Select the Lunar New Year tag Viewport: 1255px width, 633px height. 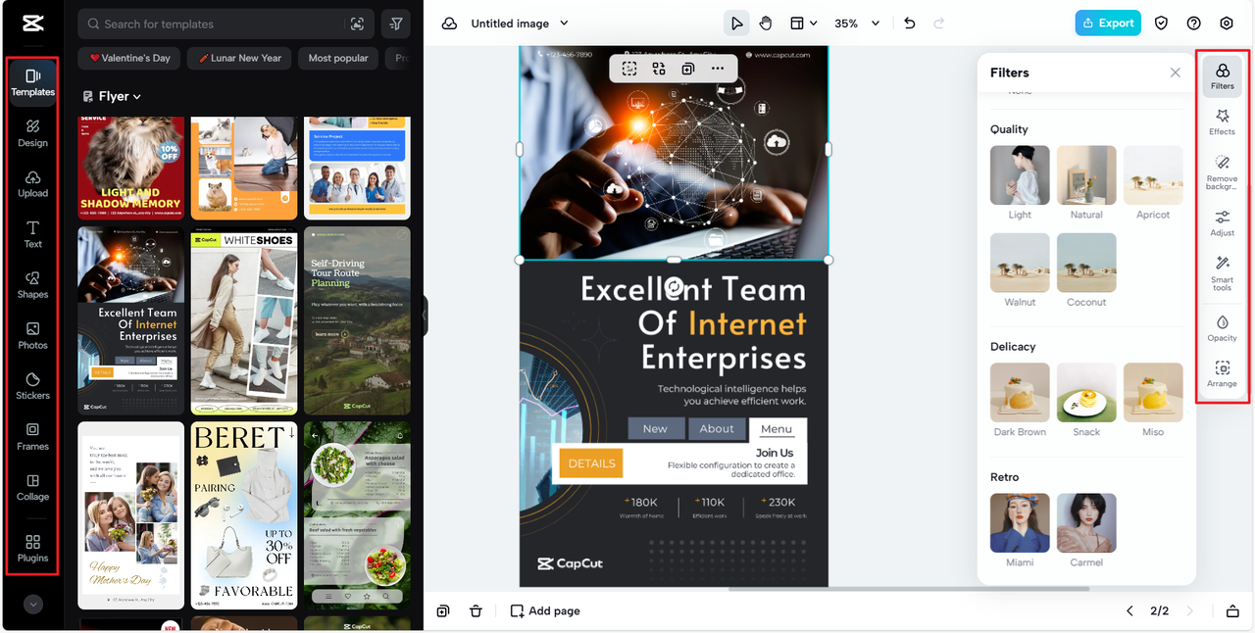pos(239,58)
